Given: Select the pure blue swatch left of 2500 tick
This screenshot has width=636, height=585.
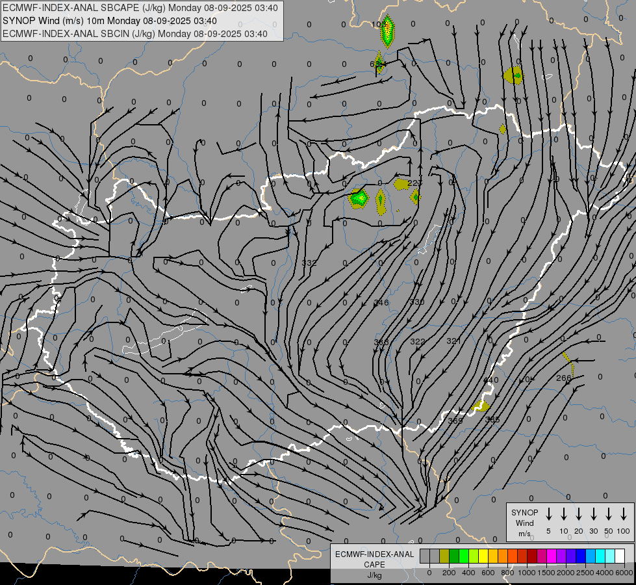Looking at the screenshot, I should point(580,556).
